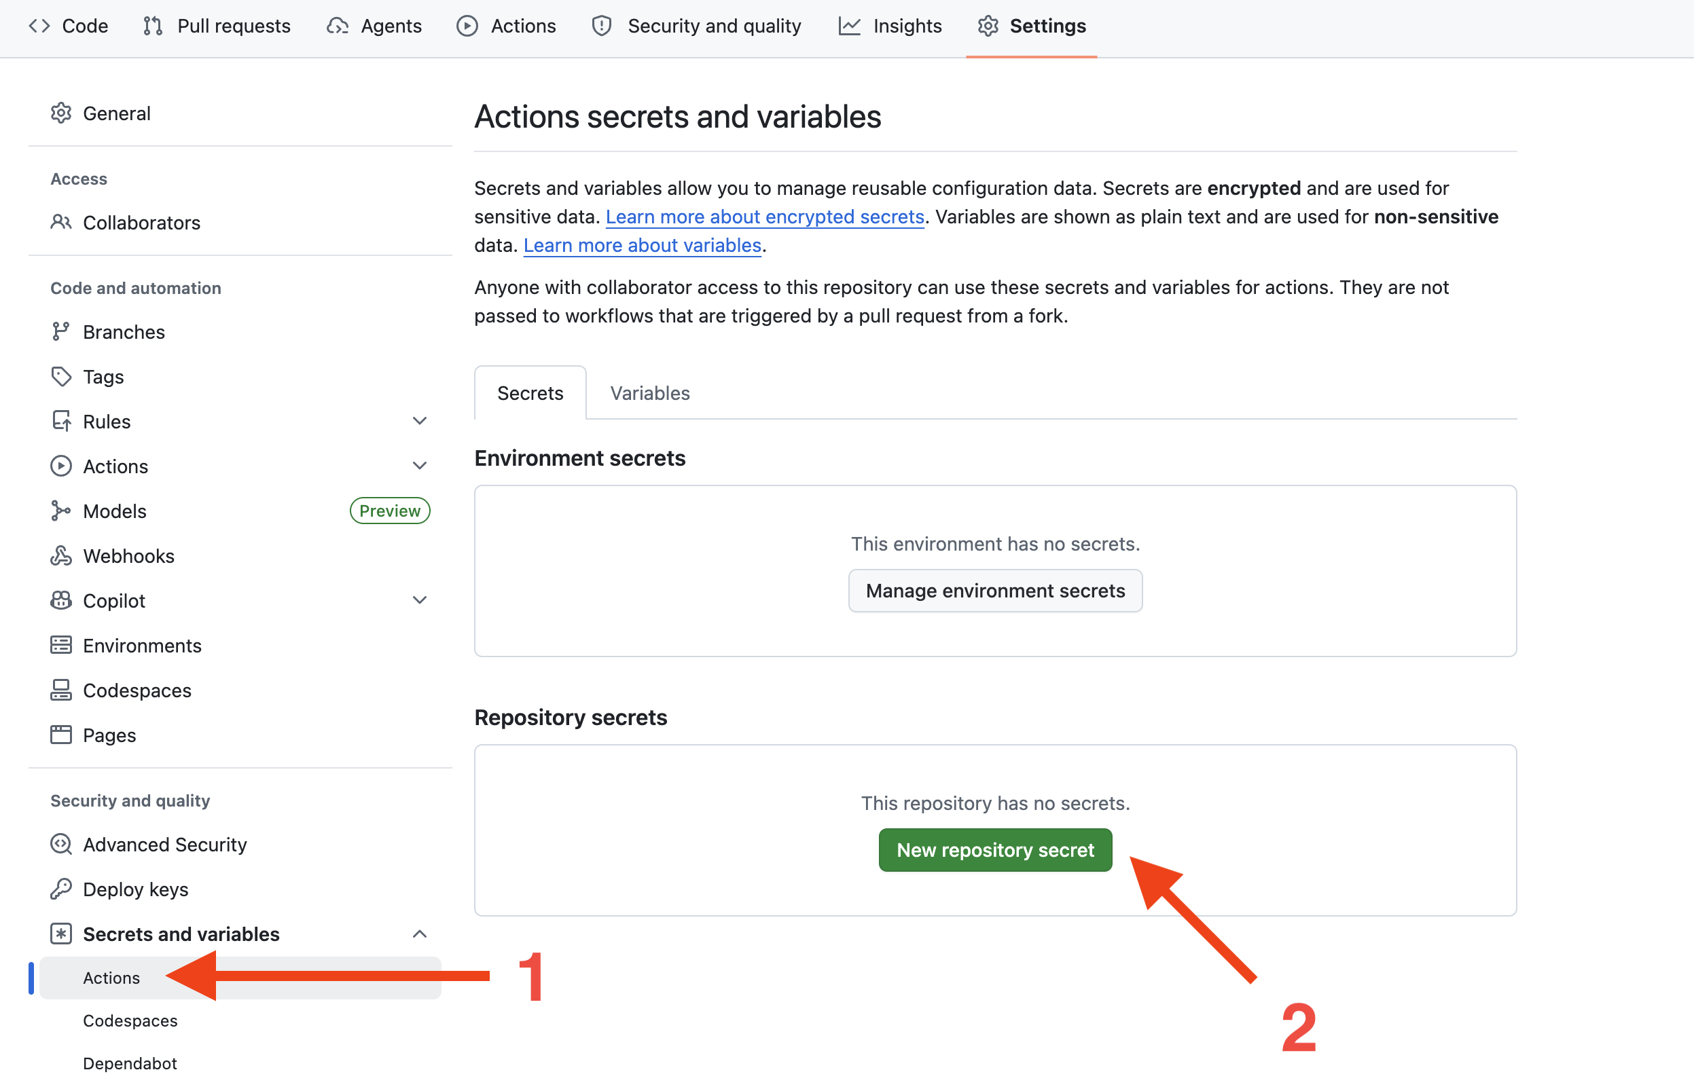Viewport: 1694px width, 1089px height.
Task: Expand the Actions sidebar chevron
Action: coord(420,465)
